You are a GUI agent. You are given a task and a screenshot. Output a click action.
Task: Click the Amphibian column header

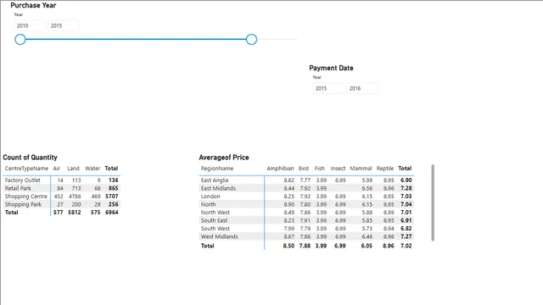tap(280, 169)
